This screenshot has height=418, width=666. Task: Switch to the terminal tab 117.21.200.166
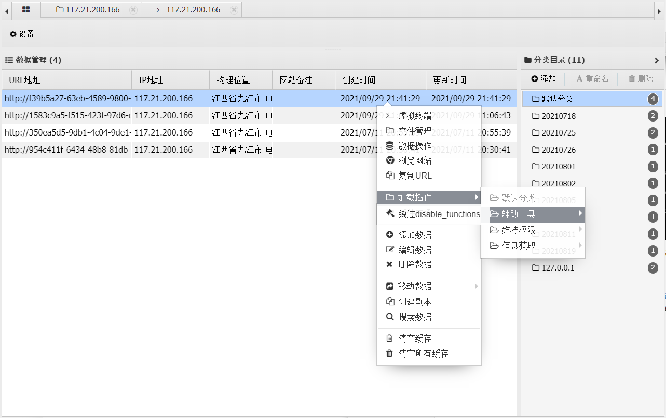pos(189,10)
